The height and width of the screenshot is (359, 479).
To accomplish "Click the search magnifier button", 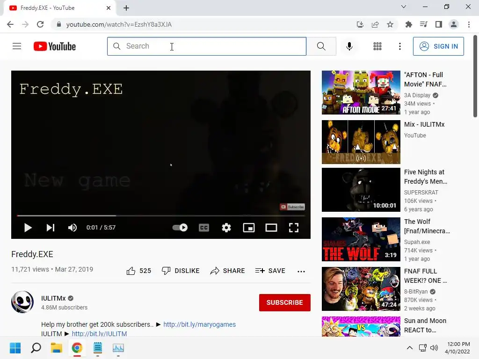I will coord(321,46).
